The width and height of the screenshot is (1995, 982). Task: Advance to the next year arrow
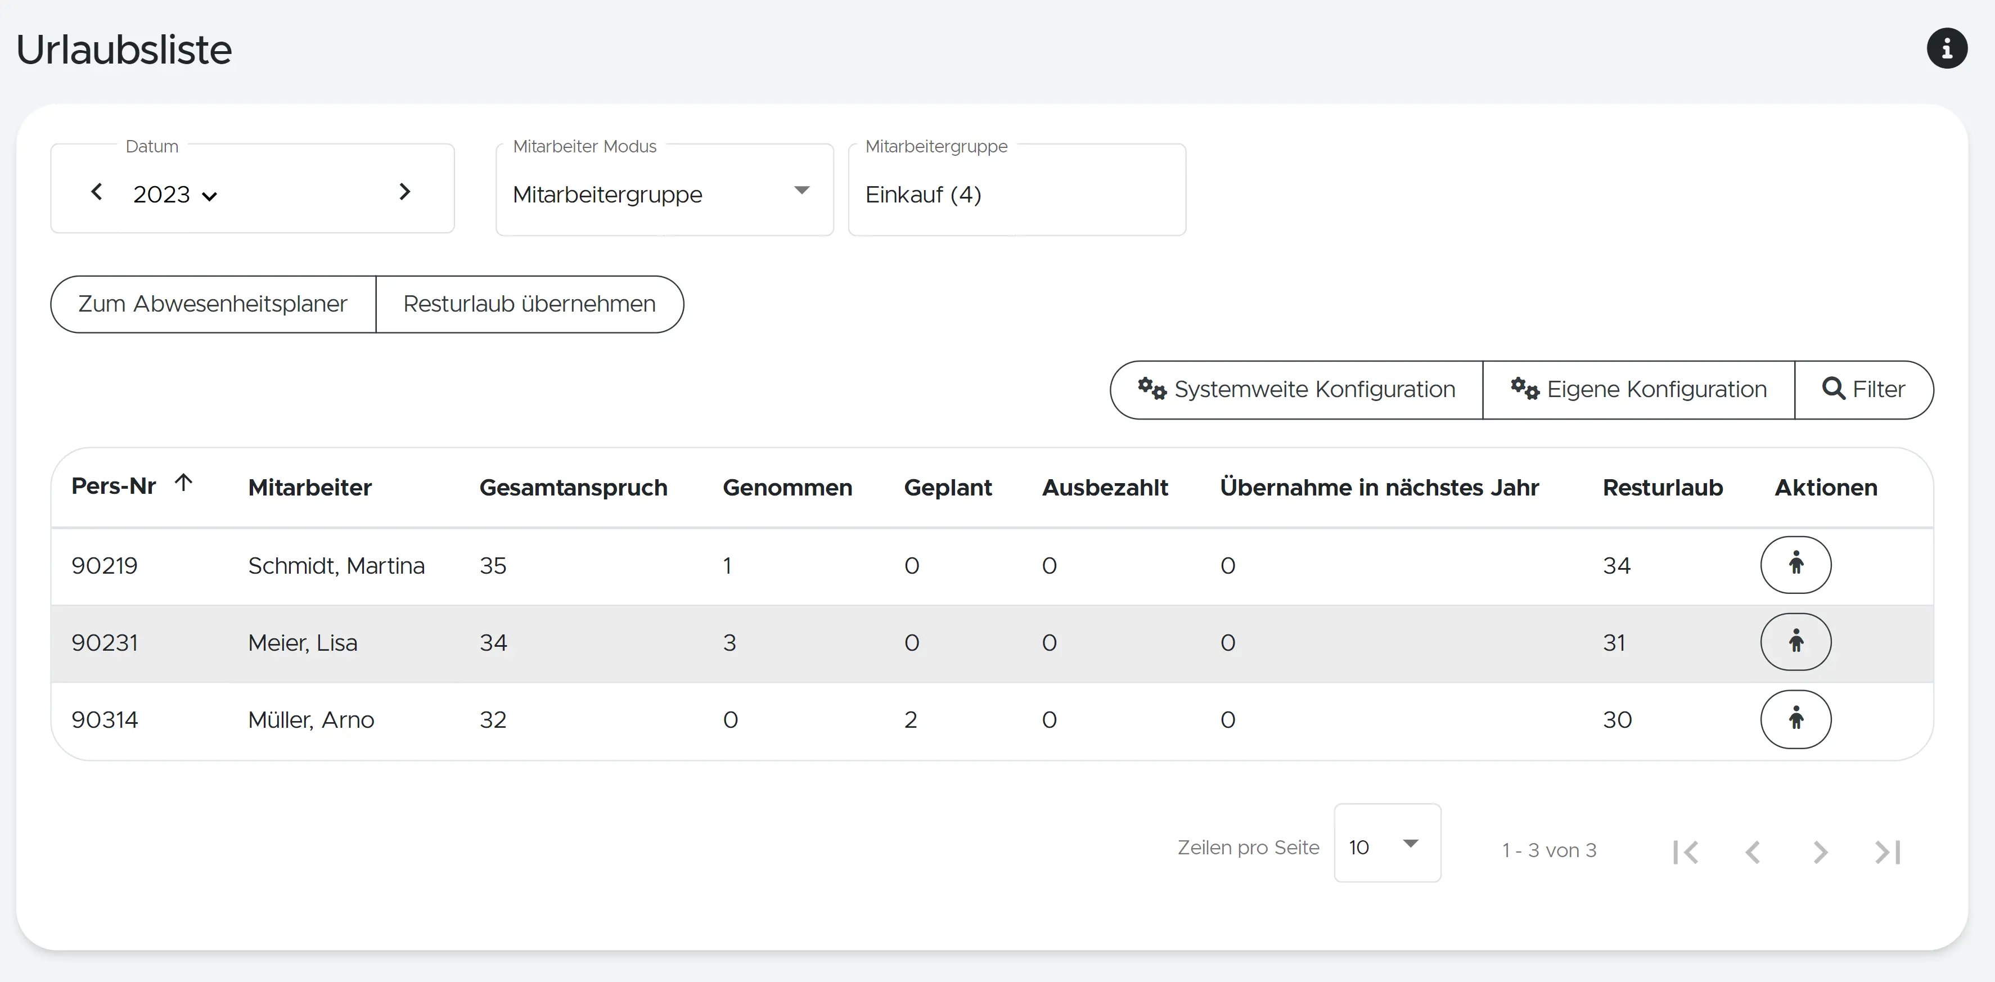(404, 192)
